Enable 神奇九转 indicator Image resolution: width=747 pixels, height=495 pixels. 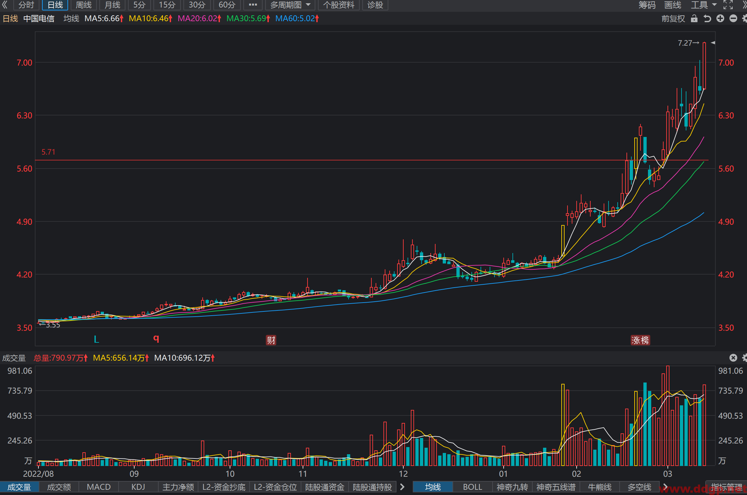click(x=512, y=487)
